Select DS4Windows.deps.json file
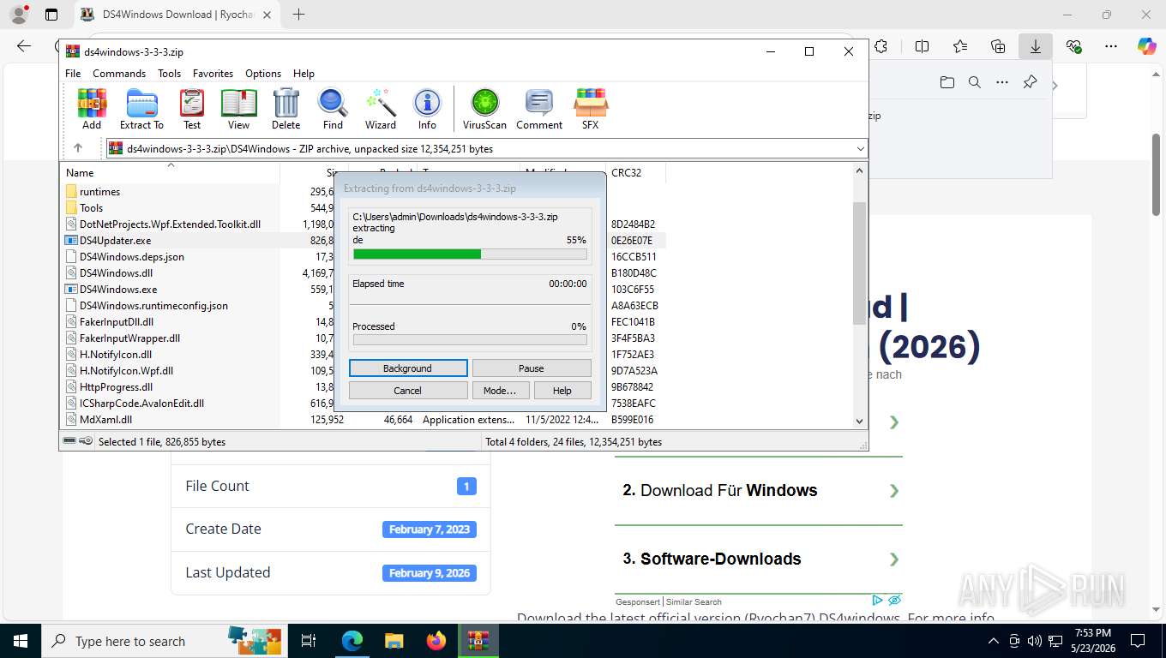The image size is (1166, 658). click(132, 257)
